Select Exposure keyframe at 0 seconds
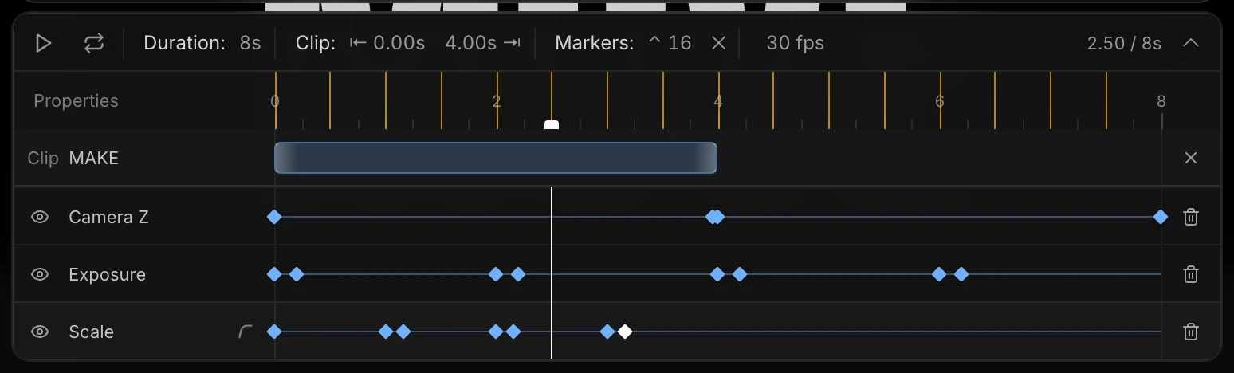 274,274
